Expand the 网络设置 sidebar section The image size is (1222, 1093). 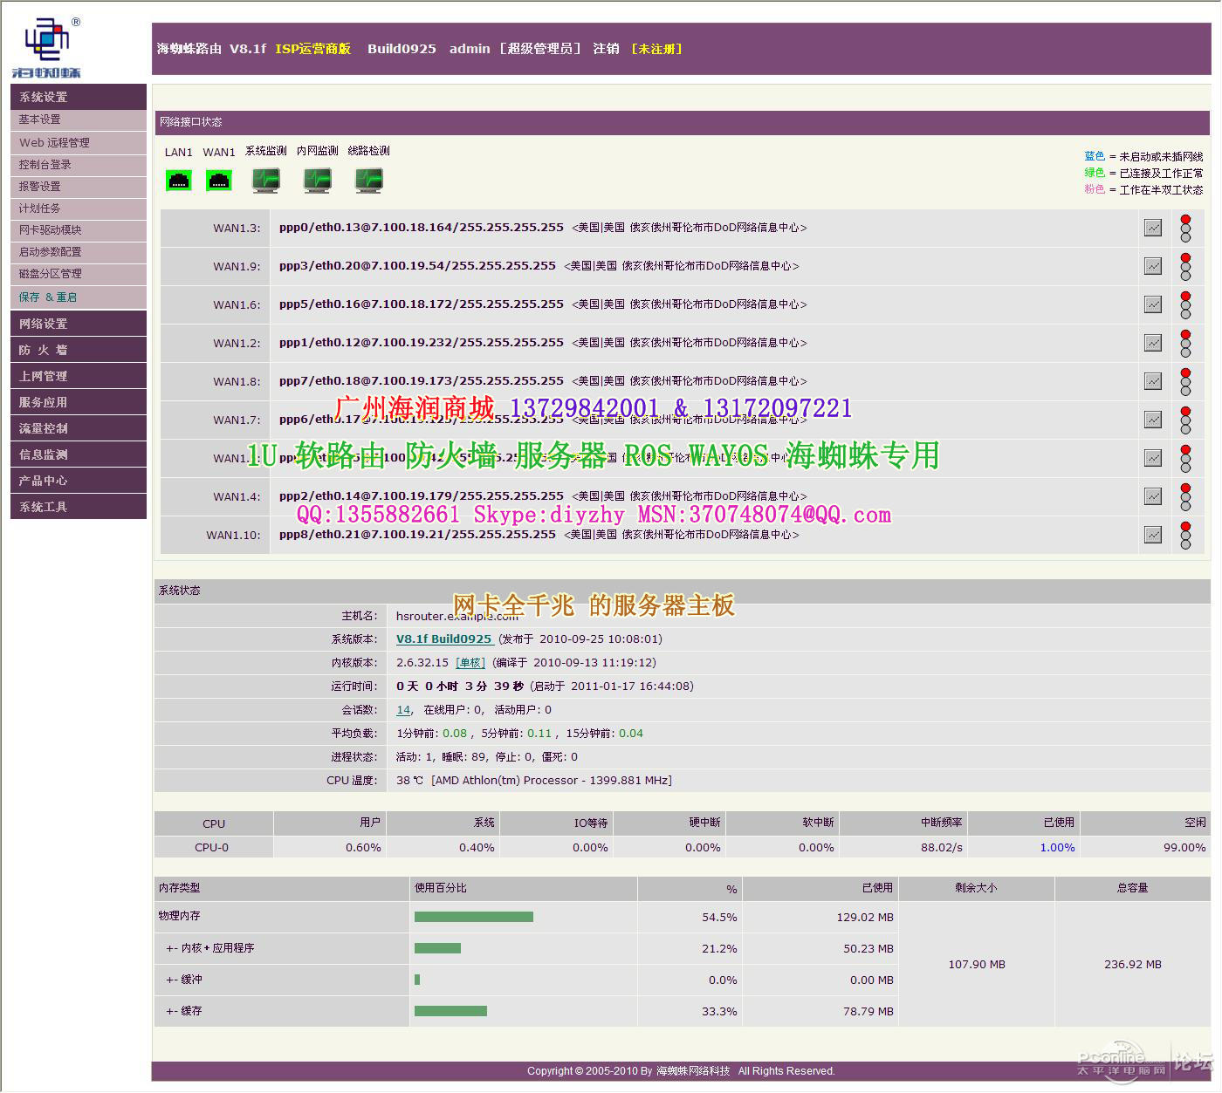[x=79, y=323]
